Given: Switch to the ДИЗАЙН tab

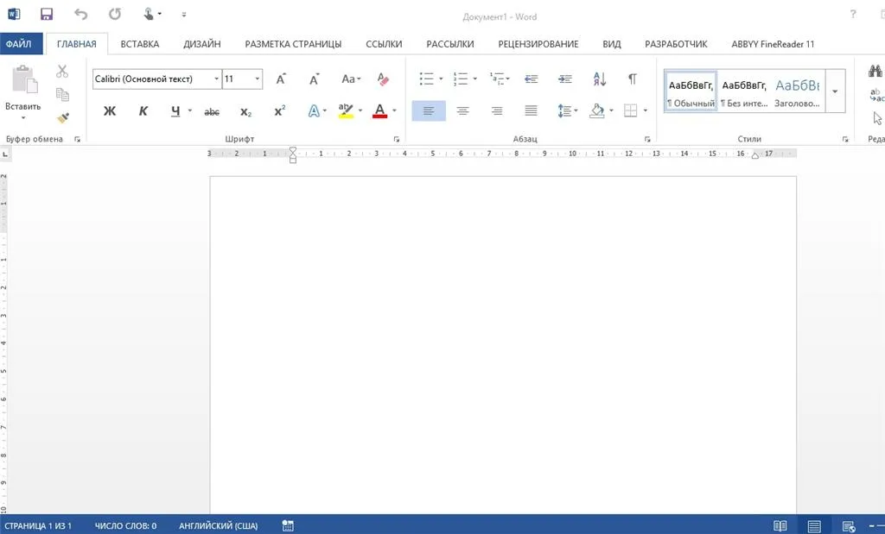Looking at the screenshot, I should [201, 44].
